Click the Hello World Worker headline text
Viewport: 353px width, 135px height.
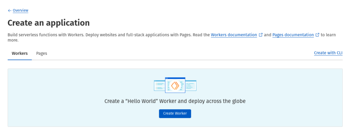tap(175, 101)
